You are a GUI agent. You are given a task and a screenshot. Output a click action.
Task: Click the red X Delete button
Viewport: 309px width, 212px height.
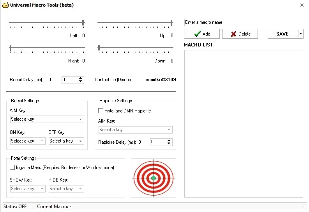point(240,34)
